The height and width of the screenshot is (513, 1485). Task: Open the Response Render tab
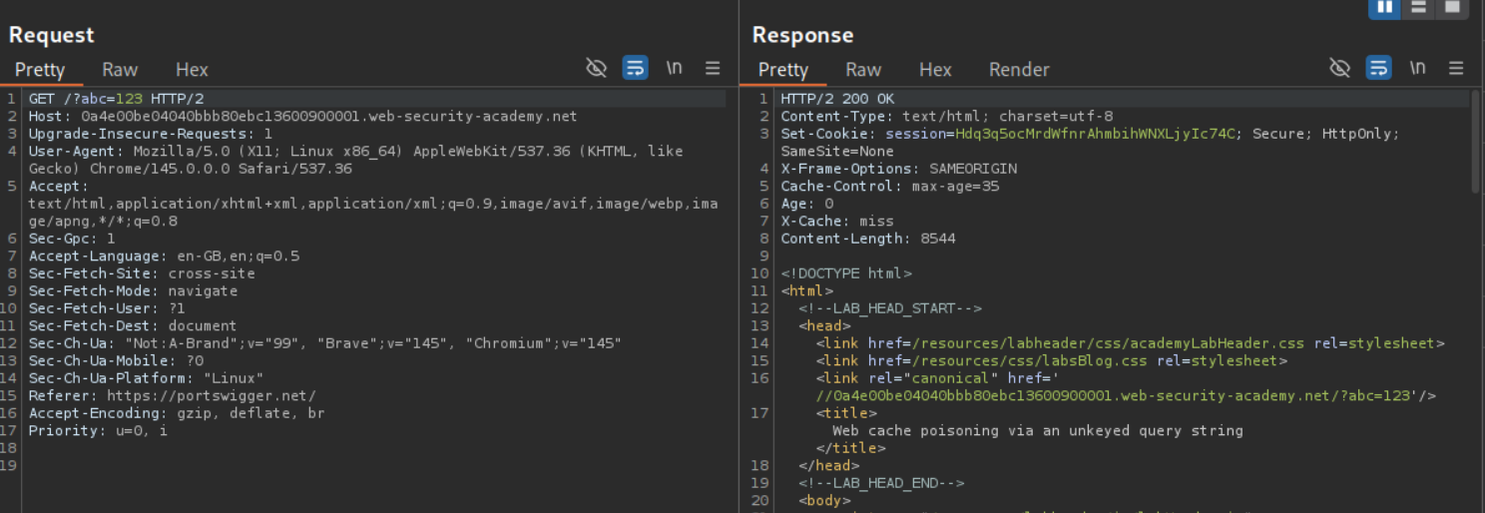tap(1019, 70)
